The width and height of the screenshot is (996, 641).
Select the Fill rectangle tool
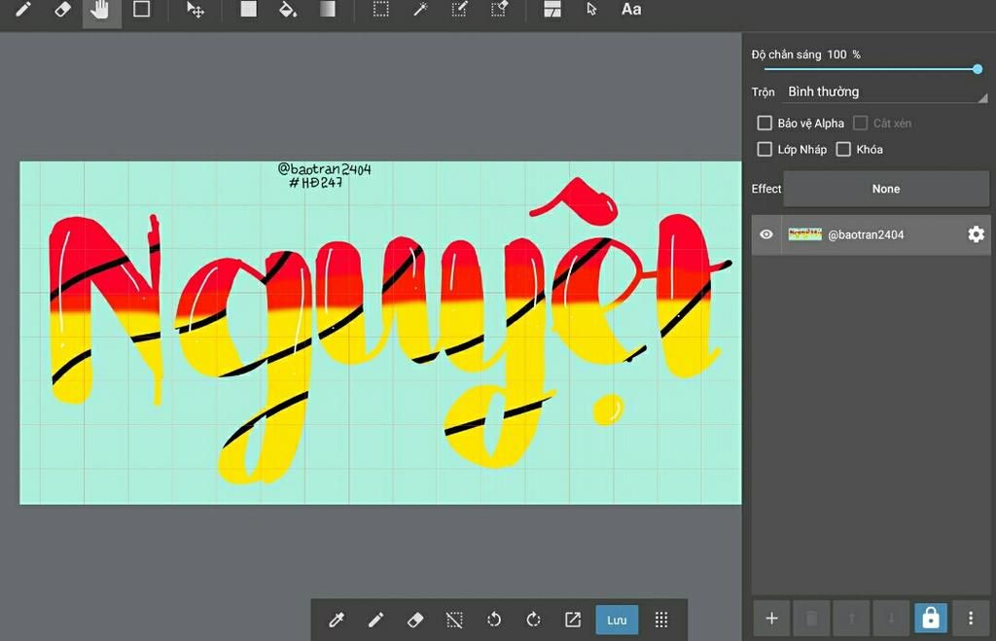click(248, 9)
